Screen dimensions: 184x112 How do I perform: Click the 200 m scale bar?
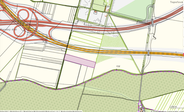click(x=177, y=107)
